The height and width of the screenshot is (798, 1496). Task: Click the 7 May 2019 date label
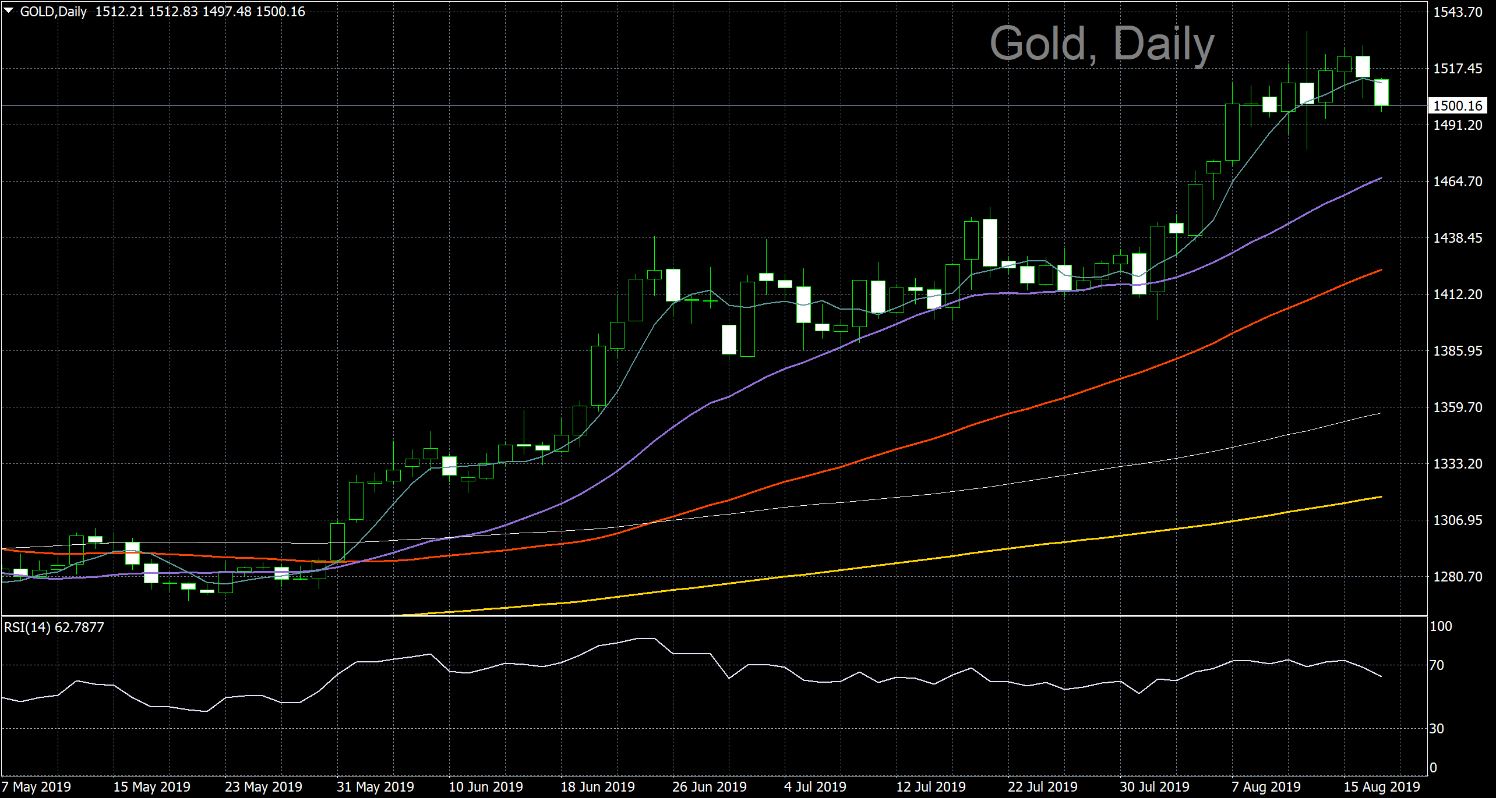coord(36,787)
